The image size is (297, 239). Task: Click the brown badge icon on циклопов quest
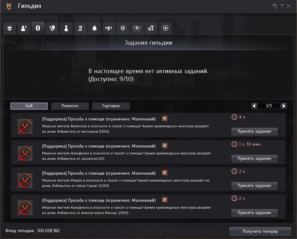165,146
